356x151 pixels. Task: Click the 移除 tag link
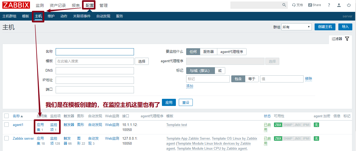(309, 79)
